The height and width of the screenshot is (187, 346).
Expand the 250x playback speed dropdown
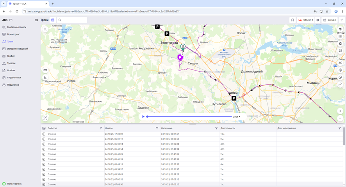[x=237, y=116]
